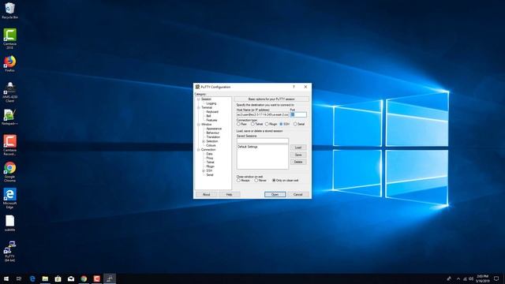Open the Action Center notifications
The height and width of the screenshot is (284, 505).
click(496, 278)
